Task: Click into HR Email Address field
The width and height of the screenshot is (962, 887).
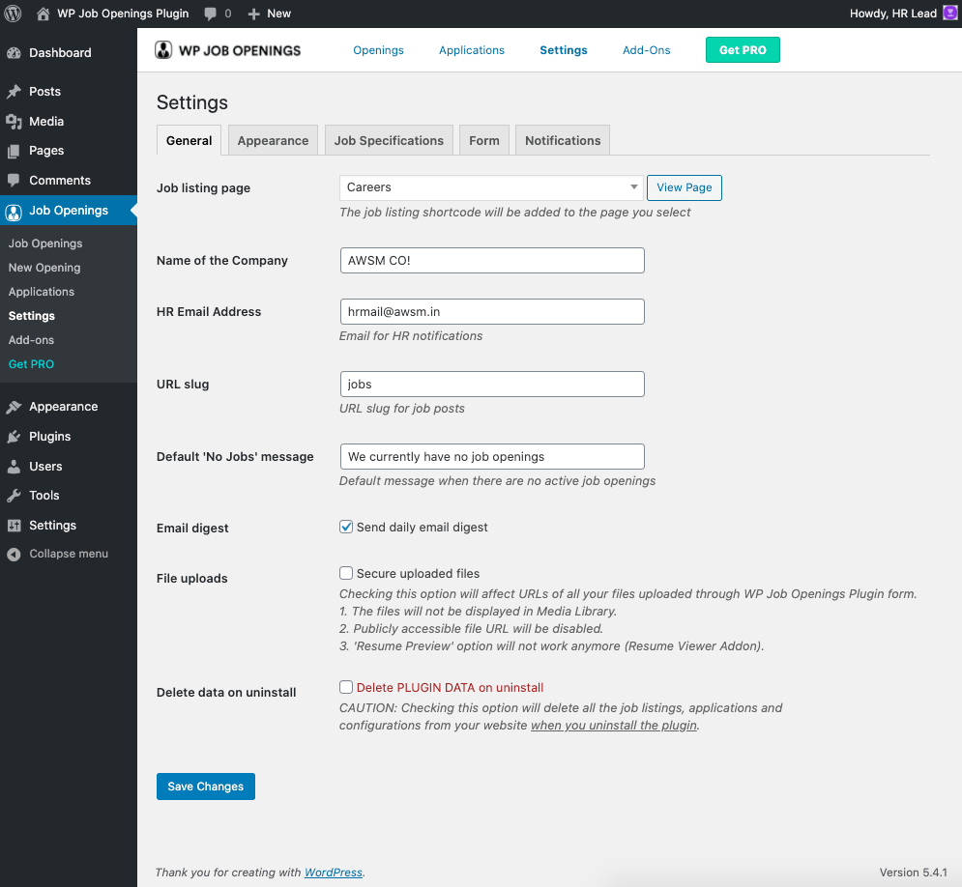Action: (492, 311)
